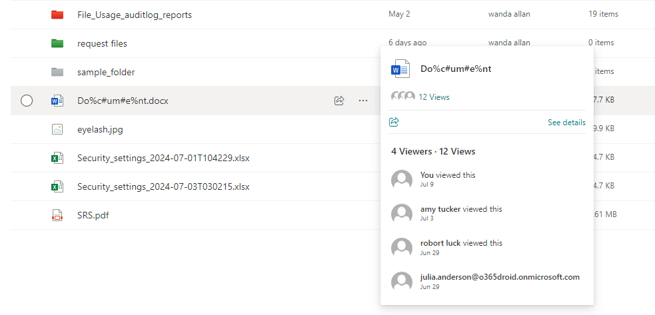Open See details in the file card

coord(566,123)
